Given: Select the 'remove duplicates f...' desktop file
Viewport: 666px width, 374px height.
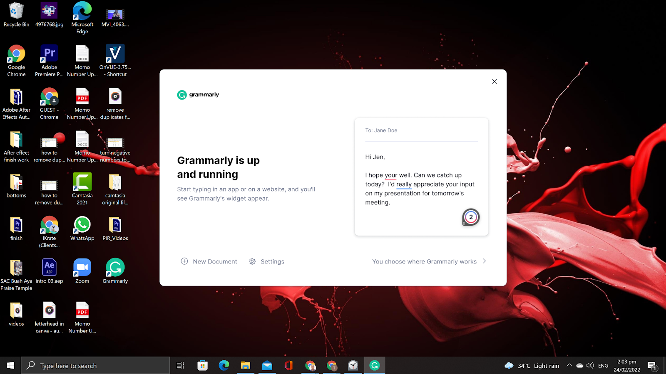Looking at the screenshot, I should 115,103.
